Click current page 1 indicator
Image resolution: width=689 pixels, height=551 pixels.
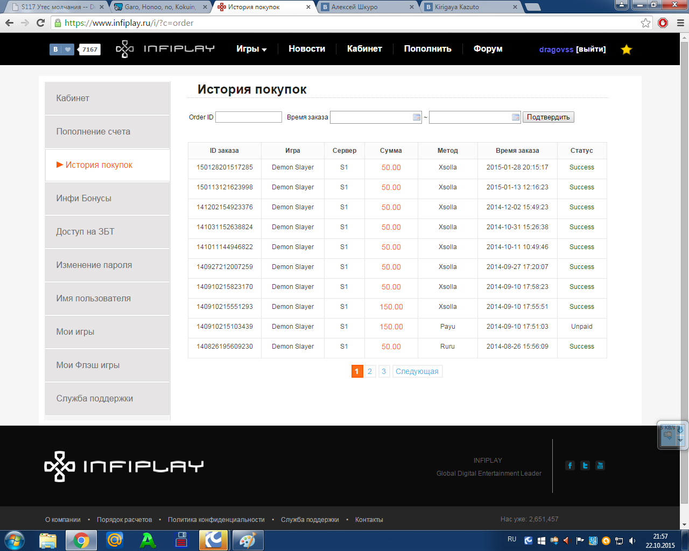point(357,371)
